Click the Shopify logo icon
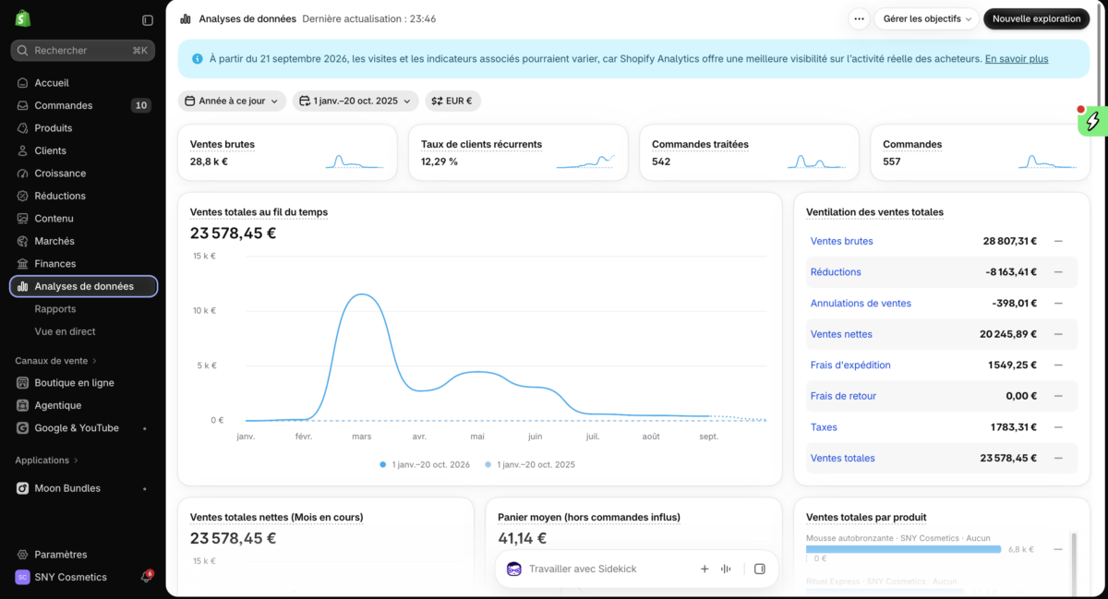 point(23,19)
